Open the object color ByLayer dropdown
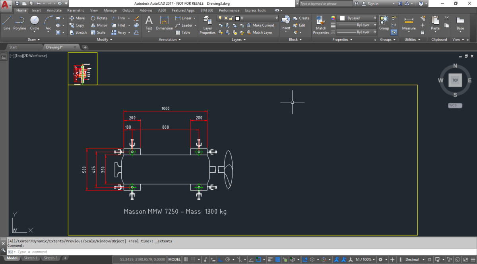Screen dimensions: 477x264 [357, 18]
